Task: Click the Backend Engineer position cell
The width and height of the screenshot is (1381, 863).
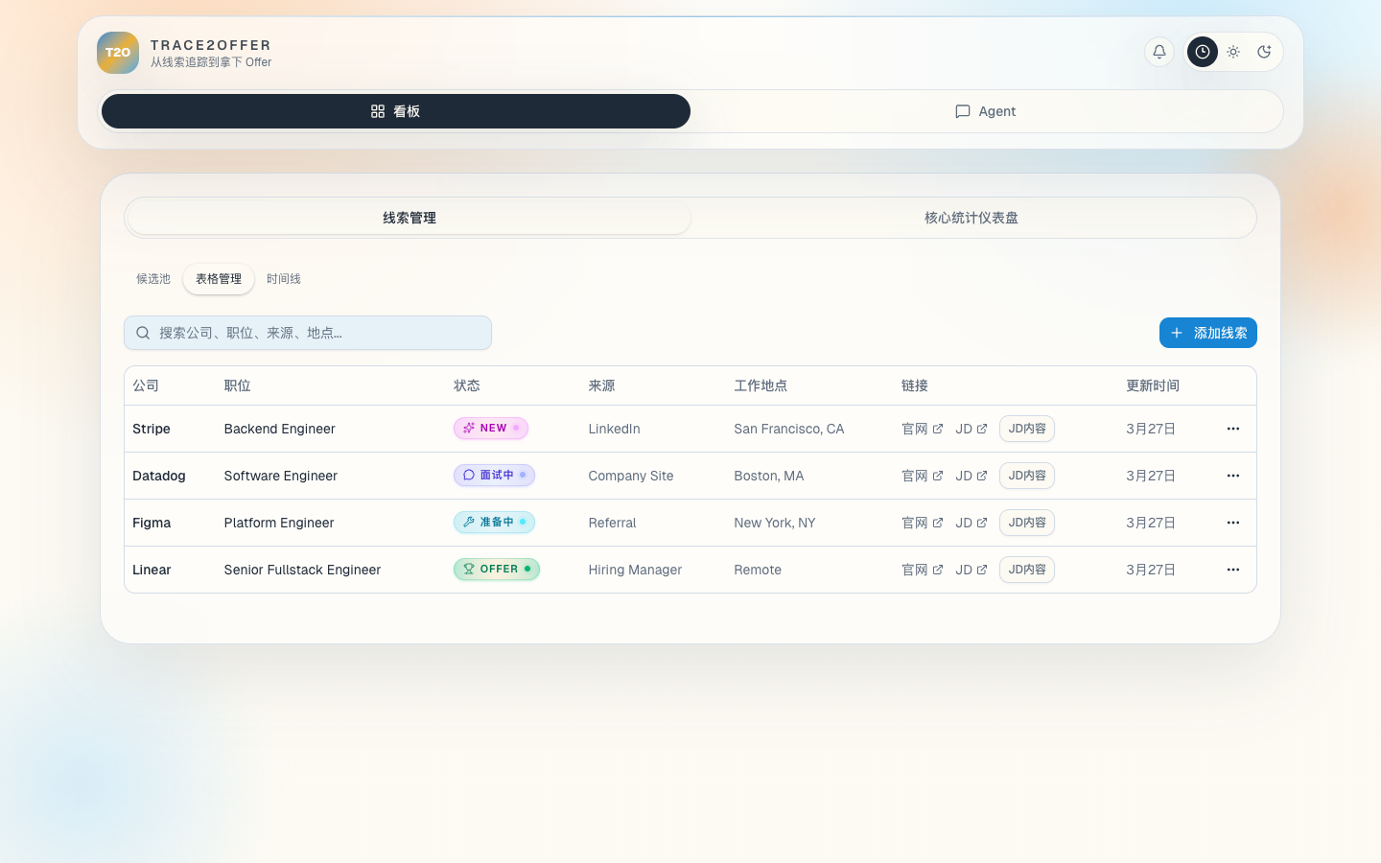Action: (280, 429)
